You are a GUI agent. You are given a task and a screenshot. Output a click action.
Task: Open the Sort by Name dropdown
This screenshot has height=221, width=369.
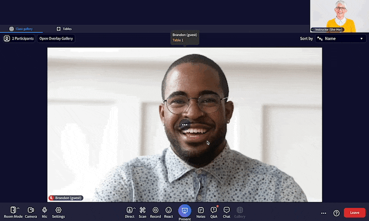tap(340, 39)
